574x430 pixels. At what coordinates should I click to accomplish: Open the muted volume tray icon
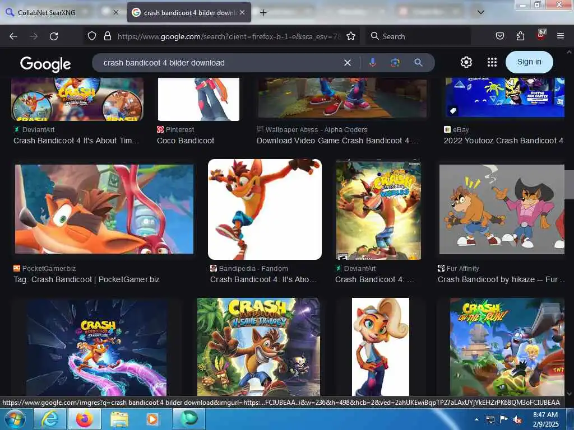[517, 420]
